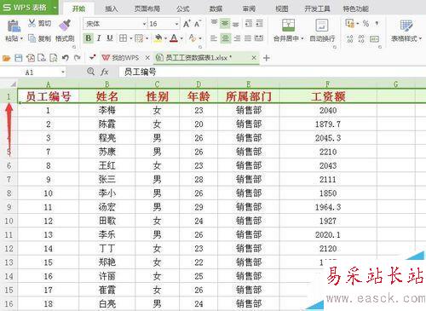Image resolution: width=426 pixels, height=311 pixels.
Task: Select the name cell 汤宏
Action: pyautogui.click(x=107, y=207)
